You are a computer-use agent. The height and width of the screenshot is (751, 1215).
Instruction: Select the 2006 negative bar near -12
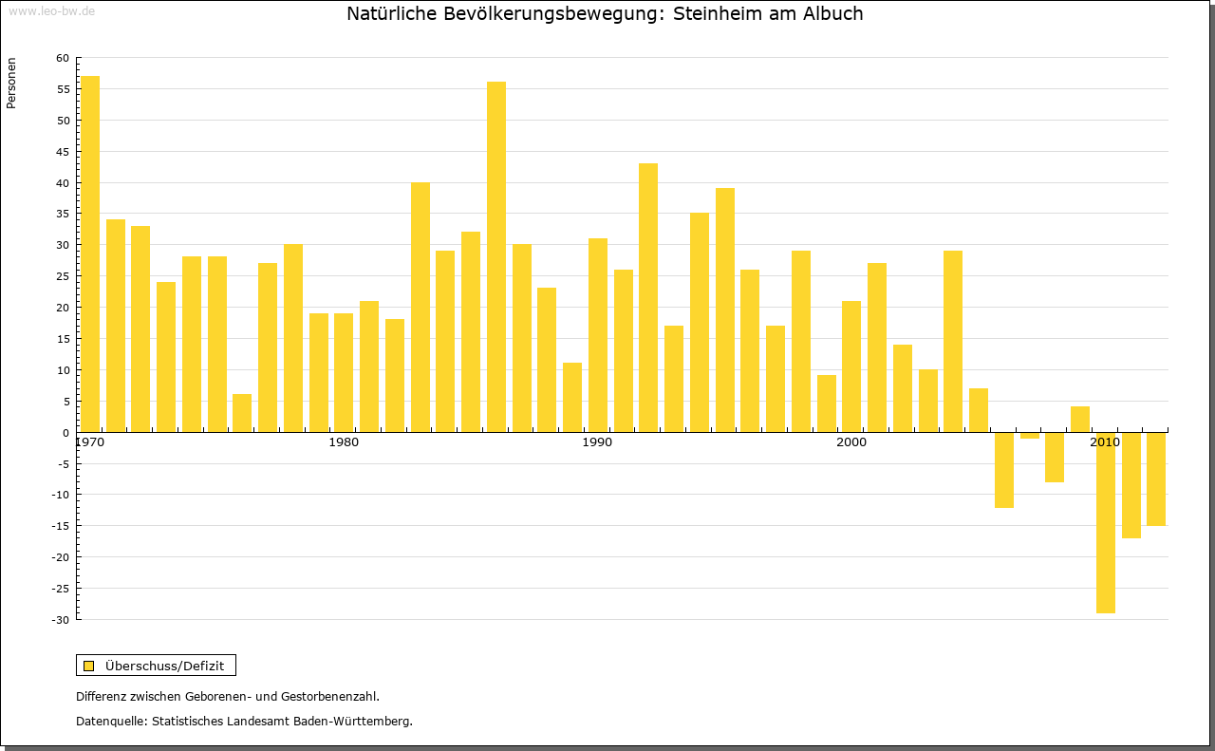[x=1004, y=470]
